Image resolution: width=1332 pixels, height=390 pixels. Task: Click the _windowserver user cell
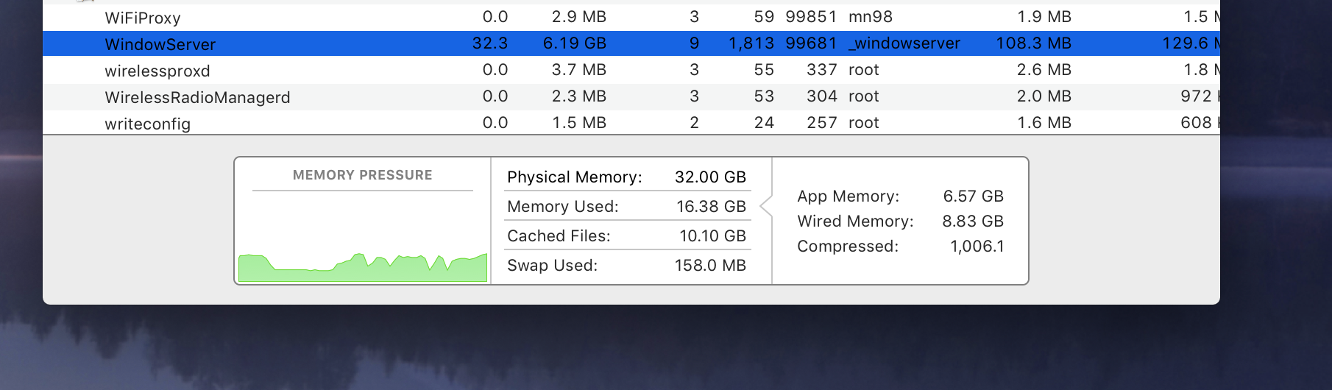coord(904,43)
